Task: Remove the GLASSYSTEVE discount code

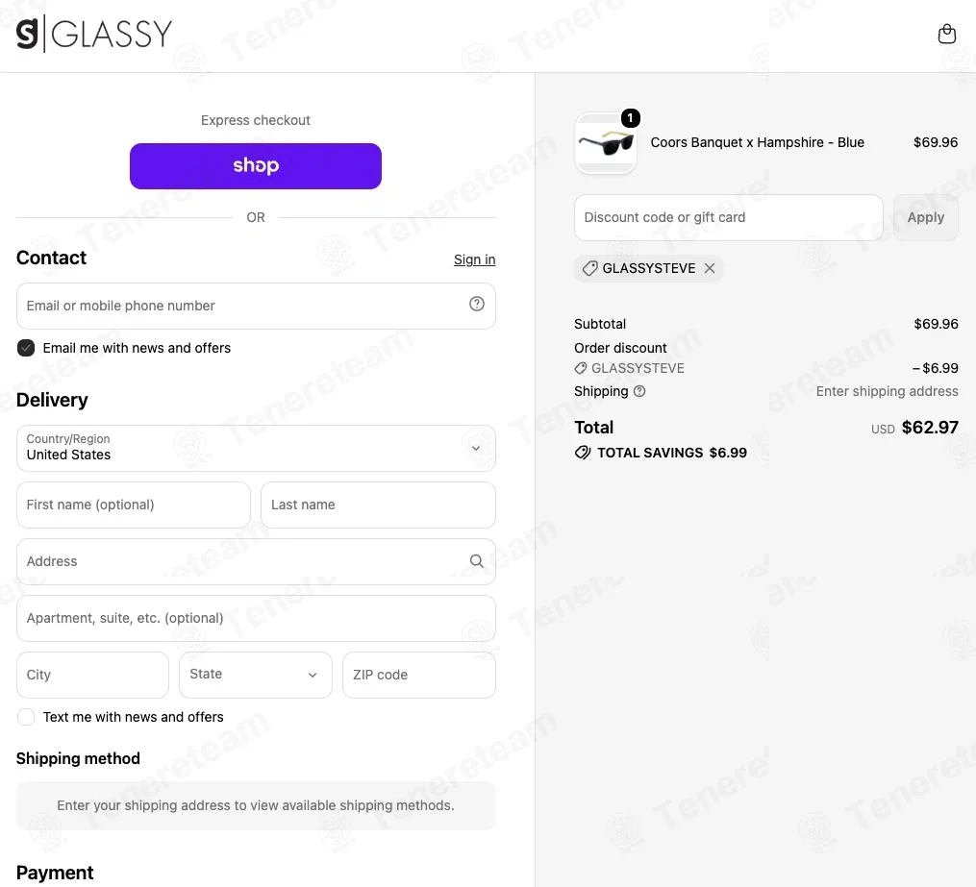Action: [710, 268]
